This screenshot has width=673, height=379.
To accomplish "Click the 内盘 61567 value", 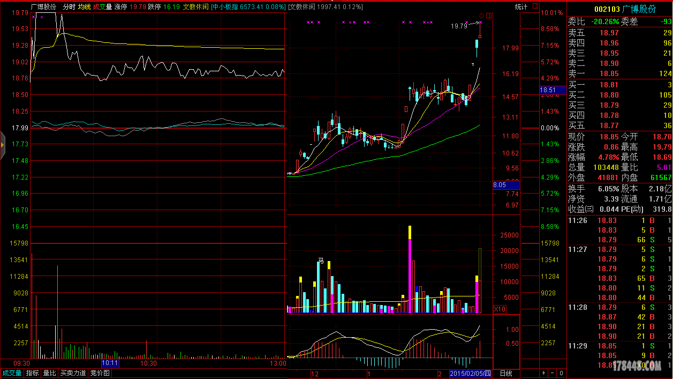I will pyautogui.click(x=661, y=177).
